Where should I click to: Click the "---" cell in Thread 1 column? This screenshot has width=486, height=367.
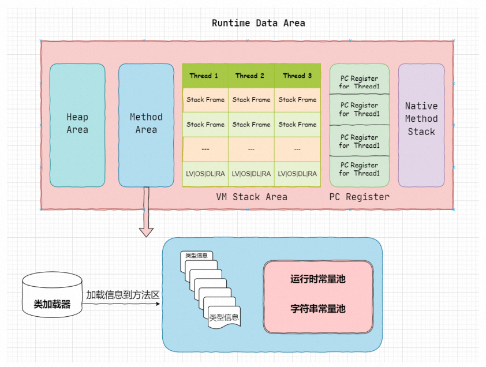click(x=205, y=149)
